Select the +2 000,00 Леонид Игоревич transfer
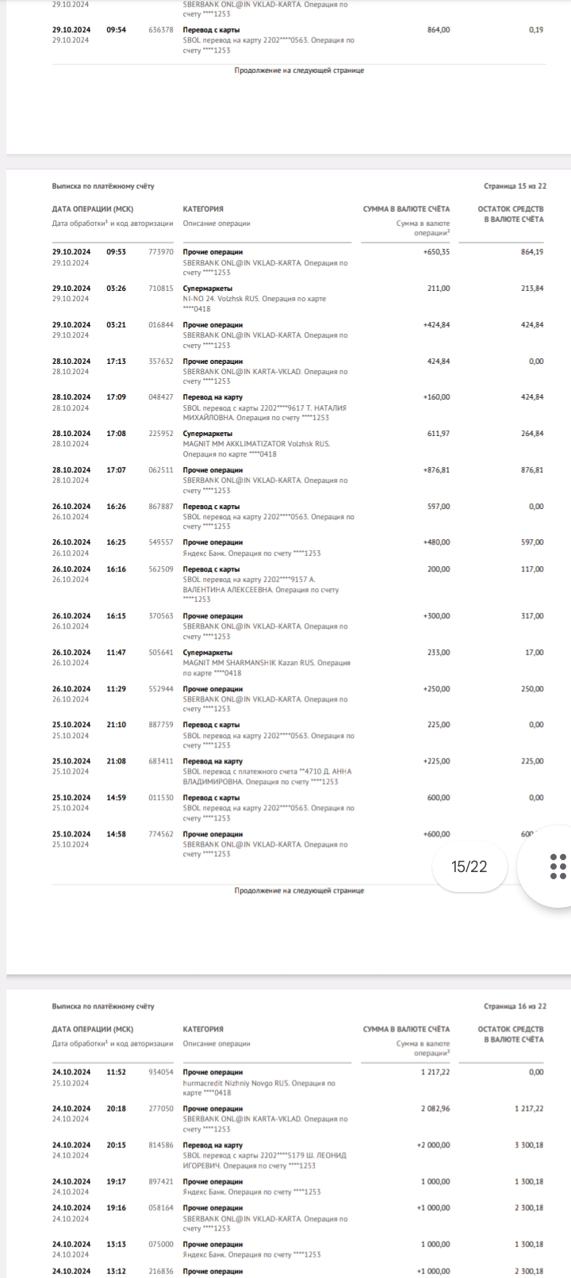Image resolution: width=571 pixels, height=1278 pixels. [298, 1155]
